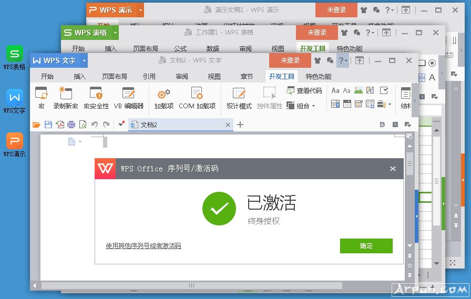The image size is (471, 299).
Task: Click 未登录 login button in WPS 文字
Action: [x=290, y=60]
